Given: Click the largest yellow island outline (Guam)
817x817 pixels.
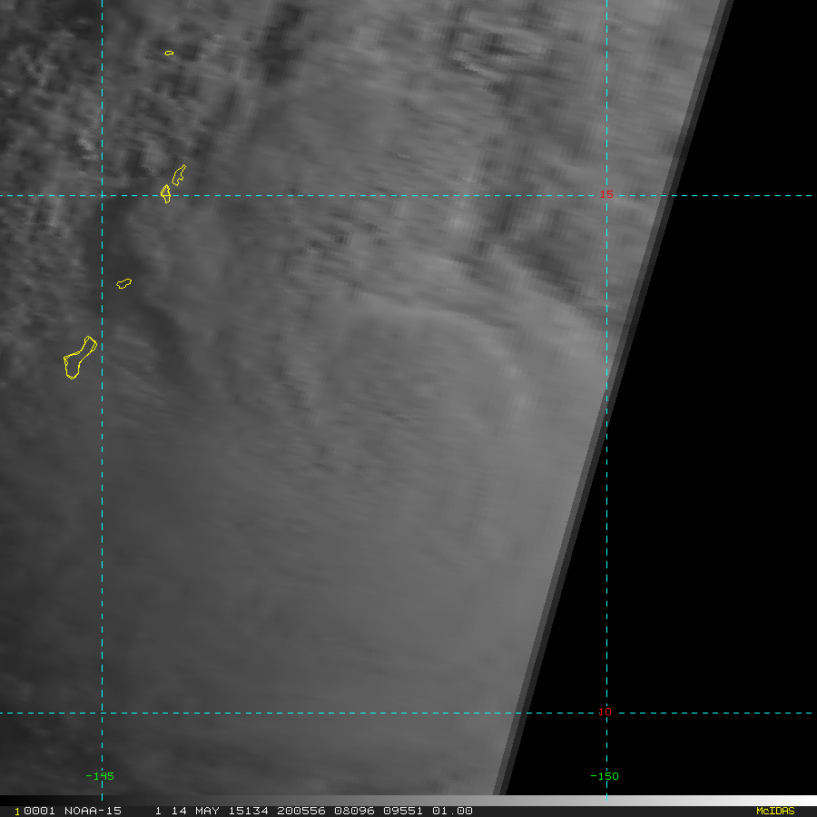Looking at the screenshot, I should click(79, 358).
